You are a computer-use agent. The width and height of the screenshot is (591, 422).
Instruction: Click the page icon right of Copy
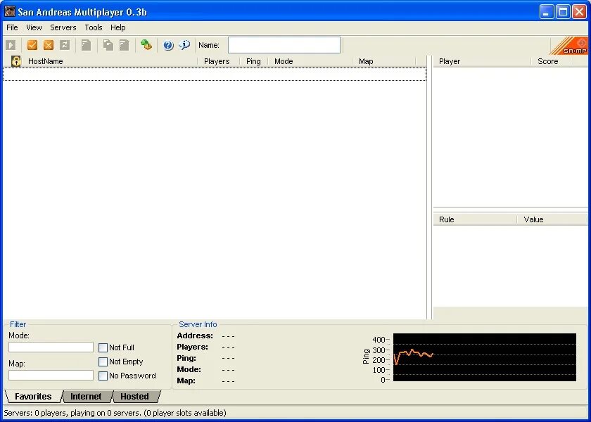pos(124,45)
